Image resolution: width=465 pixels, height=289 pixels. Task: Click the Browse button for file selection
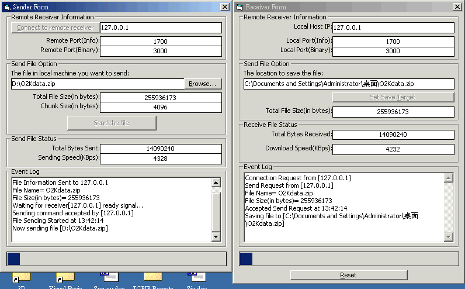[203, 84]
